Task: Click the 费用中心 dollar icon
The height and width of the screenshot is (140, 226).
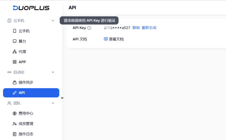Action: pyautogui.click(x=15, y=114)
